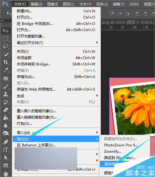Click Align left edges icon
This screenshot has width=155, height=177.
[x=138, y=13]
